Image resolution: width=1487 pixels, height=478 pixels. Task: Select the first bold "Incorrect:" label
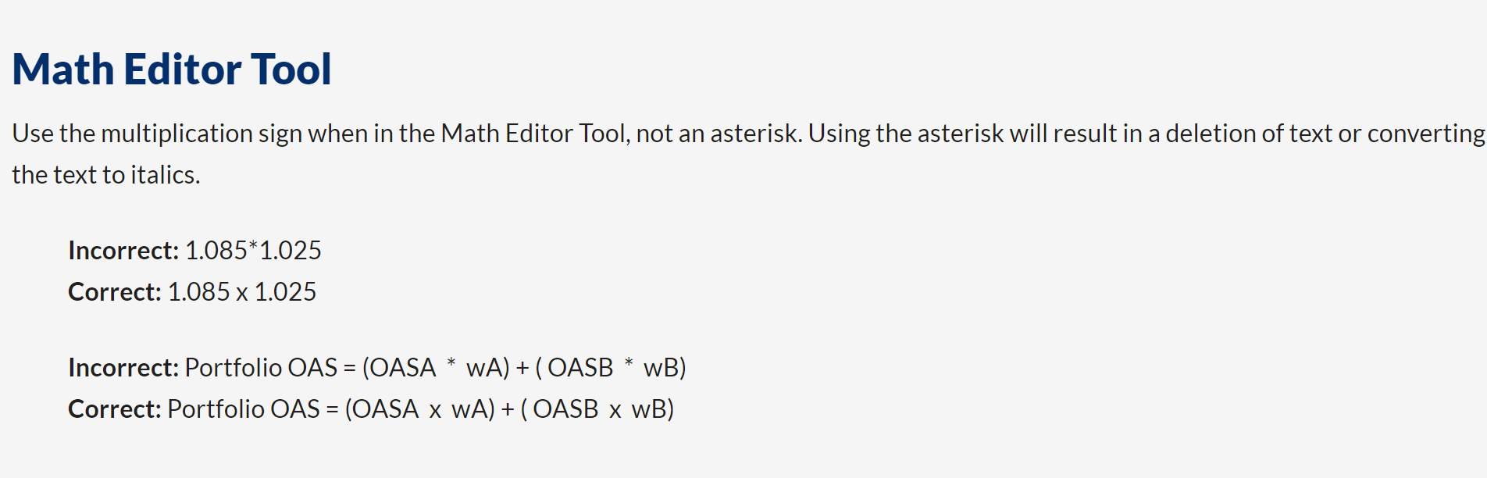point(123,251)
